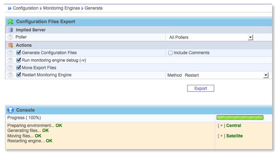Click the Implied Server database icon
This screenshot has width=276, height=153.
(10, 30)
